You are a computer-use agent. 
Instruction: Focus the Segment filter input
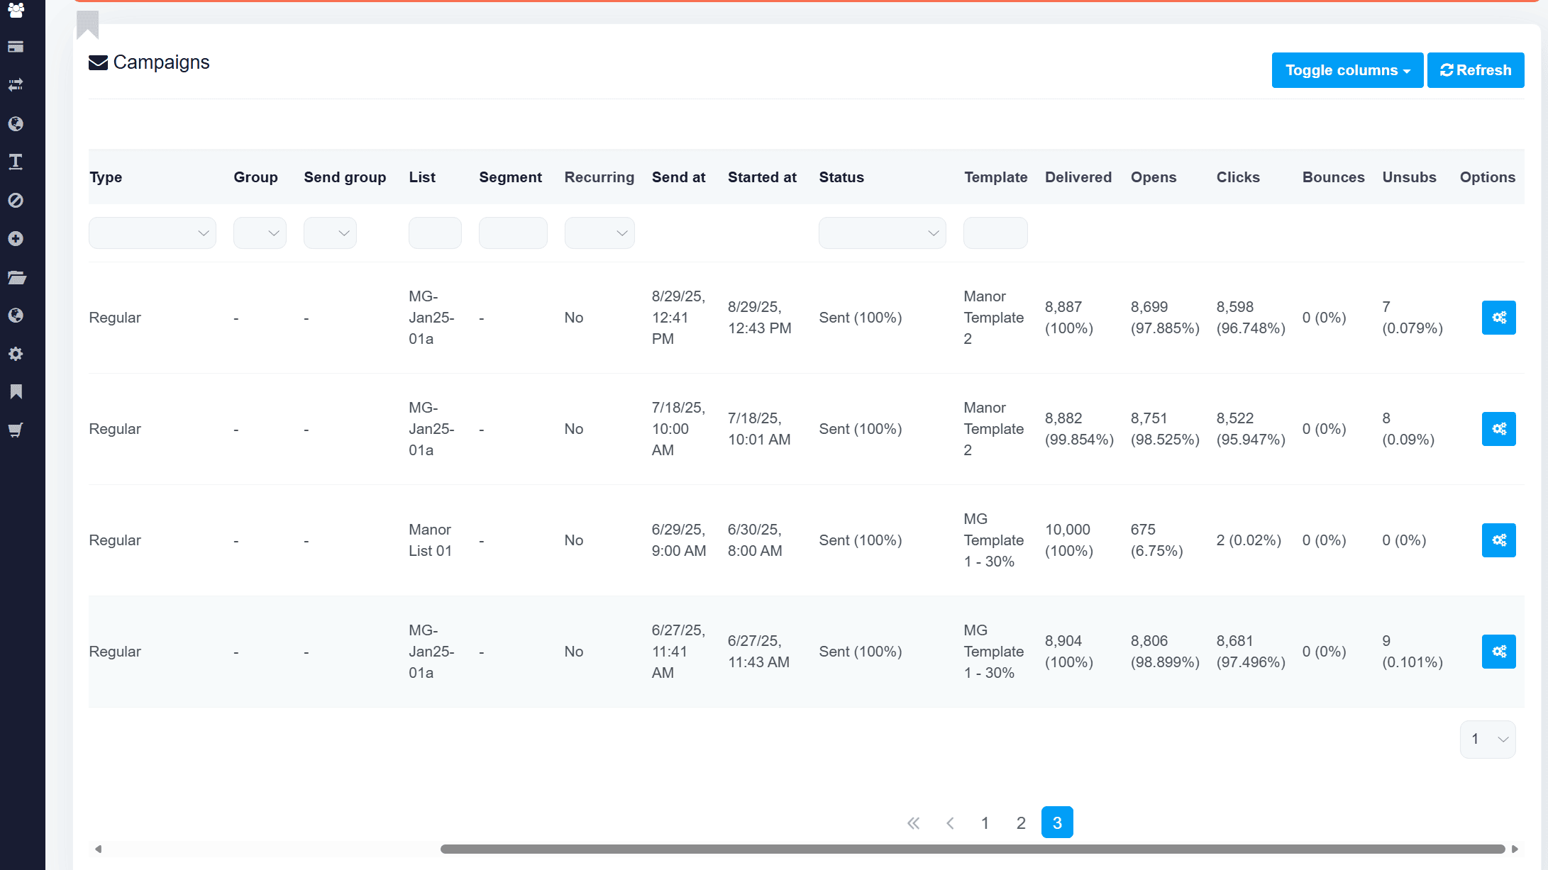coord(513,233)
